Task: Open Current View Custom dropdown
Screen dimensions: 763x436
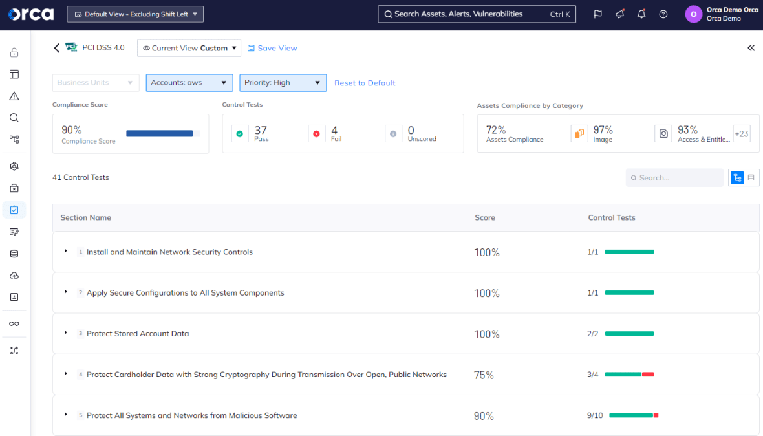Action: [189, 48]
